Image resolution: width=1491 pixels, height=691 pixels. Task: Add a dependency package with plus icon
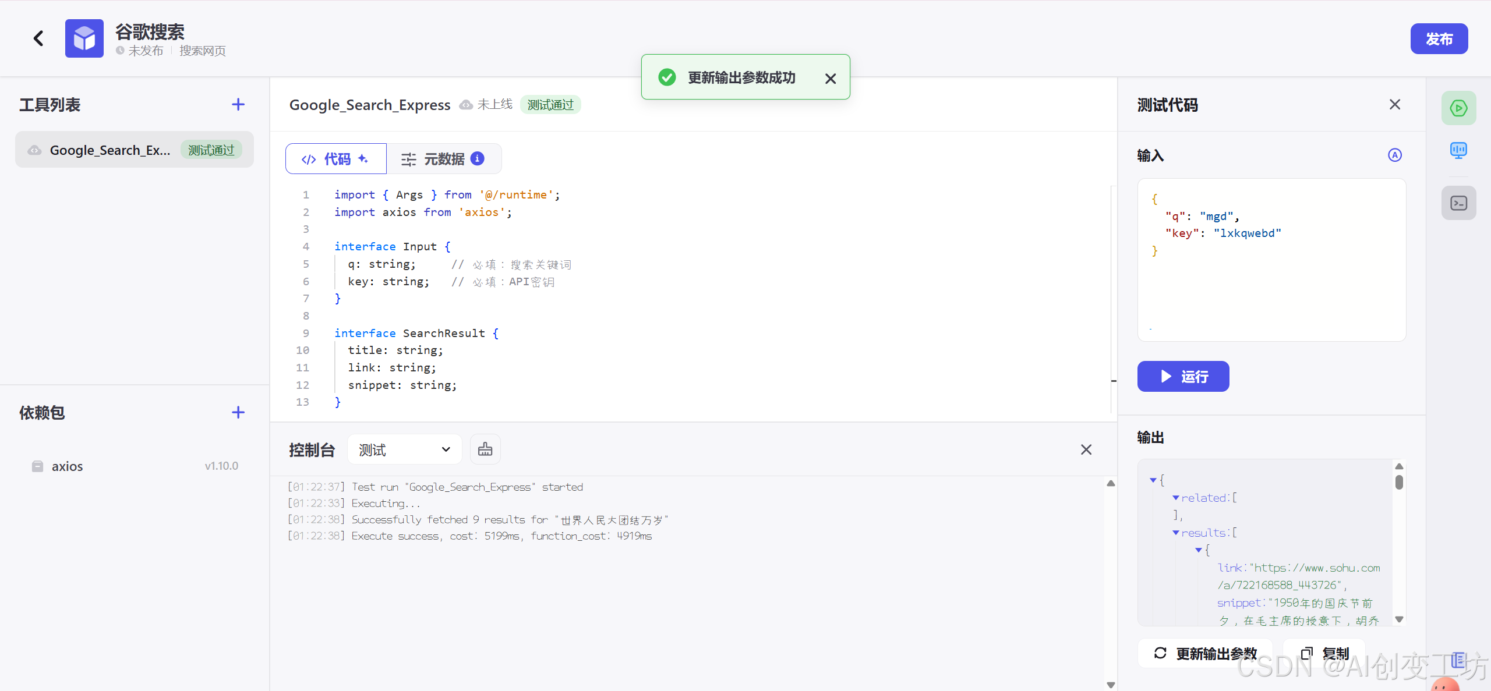238,413
